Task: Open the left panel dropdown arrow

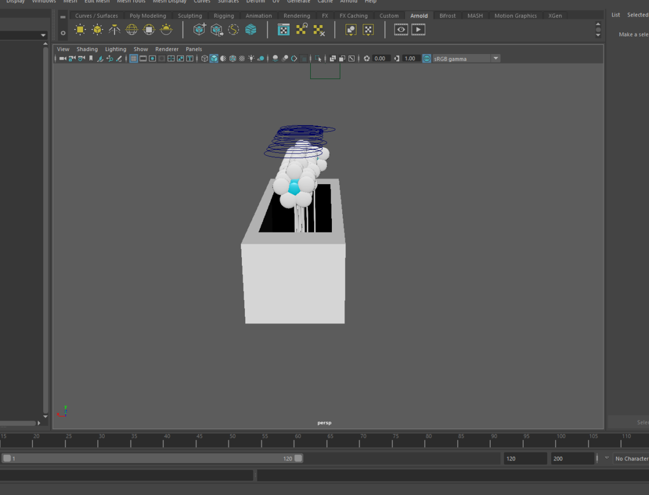Action: click(x=43, y=36)
